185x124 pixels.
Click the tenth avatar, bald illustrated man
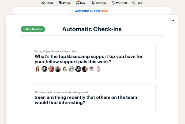(x=98, y=69)
